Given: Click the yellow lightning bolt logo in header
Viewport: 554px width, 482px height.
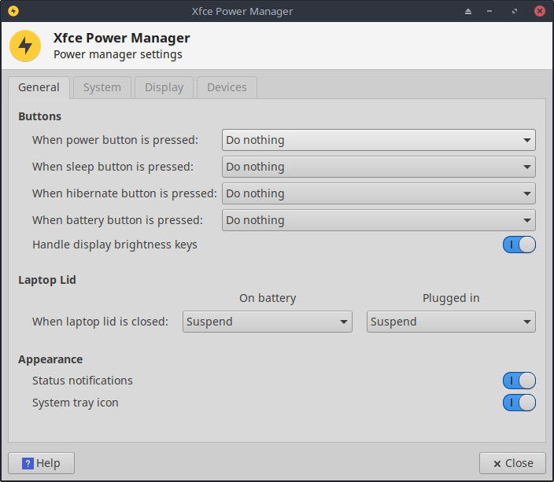Looking at the screenshot, I should [25, 46].
